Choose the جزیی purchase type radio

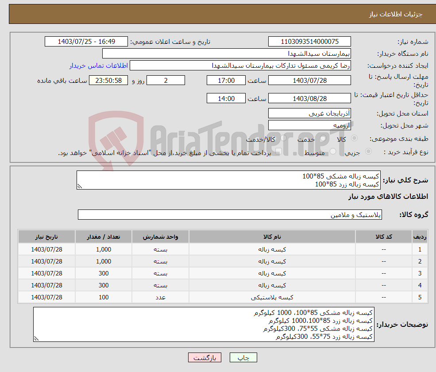pos(368,151)
